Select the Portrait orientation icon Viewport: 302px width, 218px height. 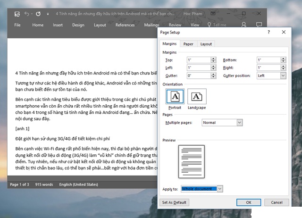click(175, 96)
